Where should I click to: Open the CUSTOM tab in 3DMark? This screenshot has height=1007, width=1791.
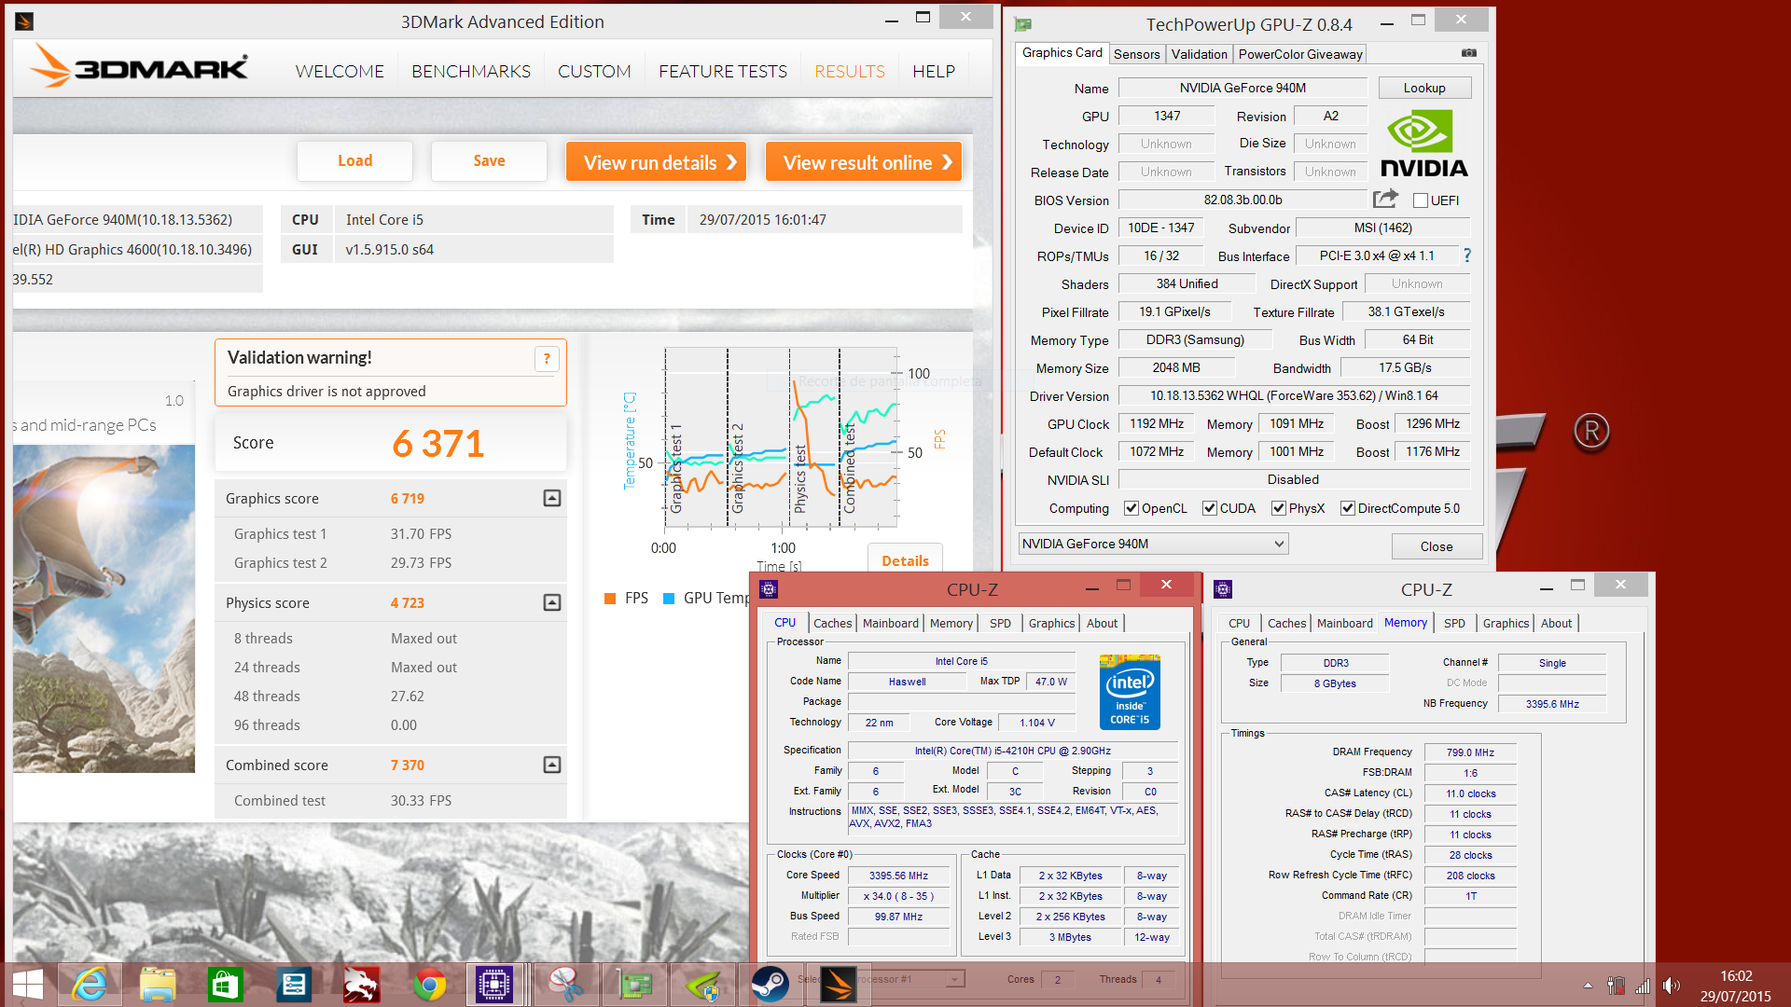pos(594,71)
